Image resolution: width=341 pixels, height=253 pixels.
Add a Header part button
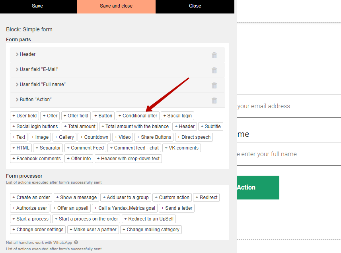point(185,126)
